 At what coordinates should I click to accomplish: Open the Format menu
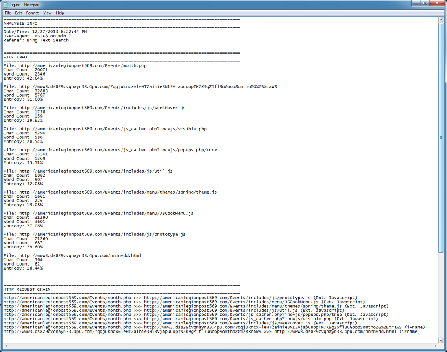33,13
